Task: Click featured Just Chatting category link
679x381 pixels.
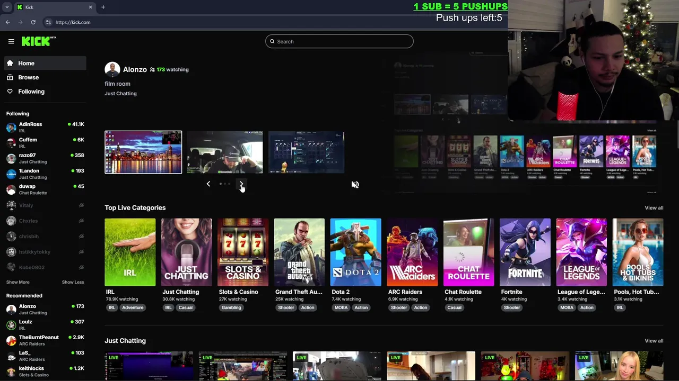Action: click(x=120, y=93)
